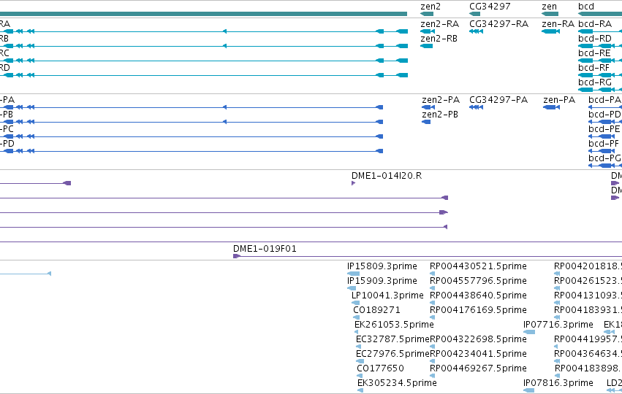The width and height of the screenshot is (622, 394).
Task: Click protein zen2-PB feature
Action: 426,122
